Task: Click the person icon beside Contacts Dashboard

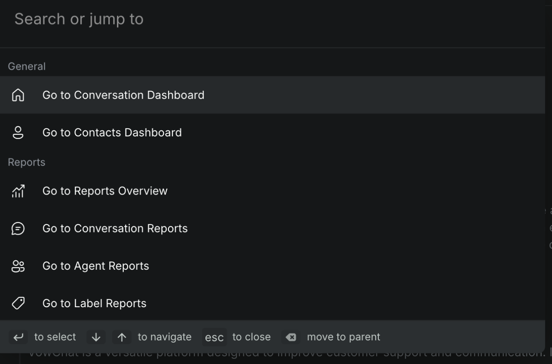Action: pyautogui.click(x=18, y=133)
